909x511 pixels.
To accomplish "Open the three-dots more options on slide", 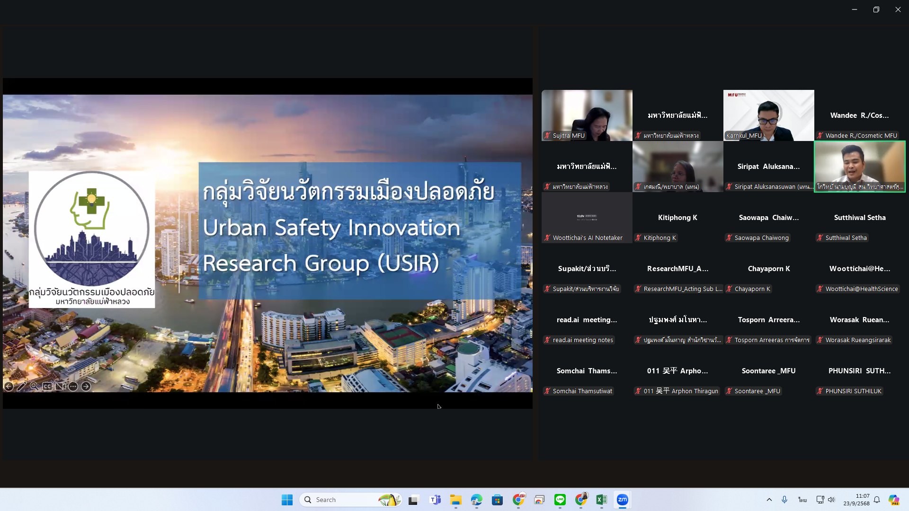I will [x=73, y=387].
